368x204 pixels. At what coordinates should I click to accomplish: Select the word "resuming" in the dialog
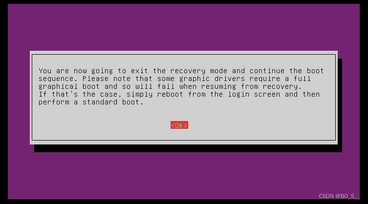(x=219, y=86)
